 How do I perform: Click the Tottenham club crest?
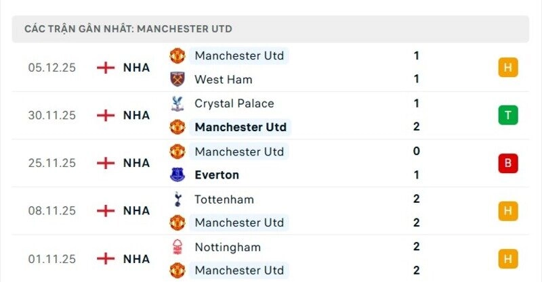pos(178,199)
